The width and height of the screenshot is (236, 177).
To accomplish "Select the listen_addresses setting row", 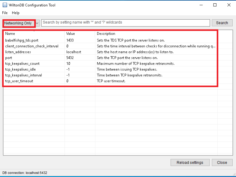I will tap(18, 52).
